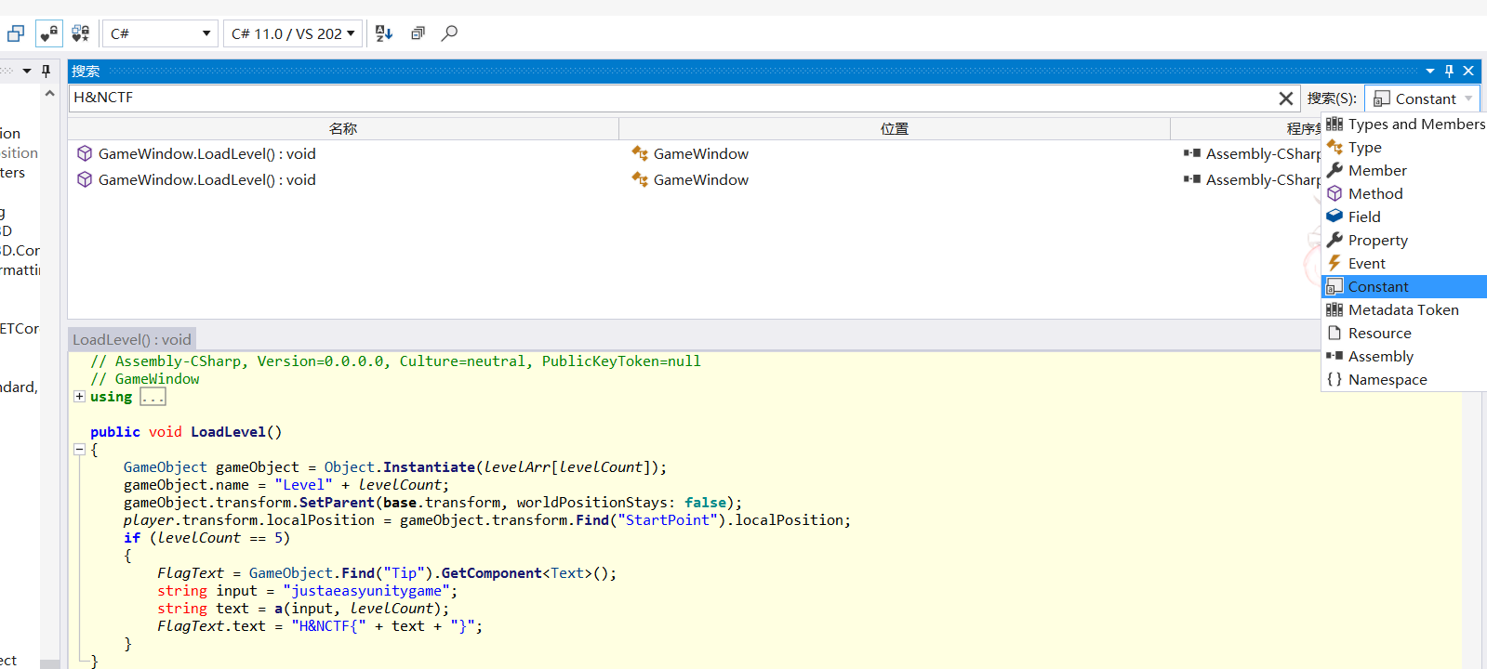Screen dimensions: 1487x669
Task: Choose Namespace search option
Action: point(1404,379)
